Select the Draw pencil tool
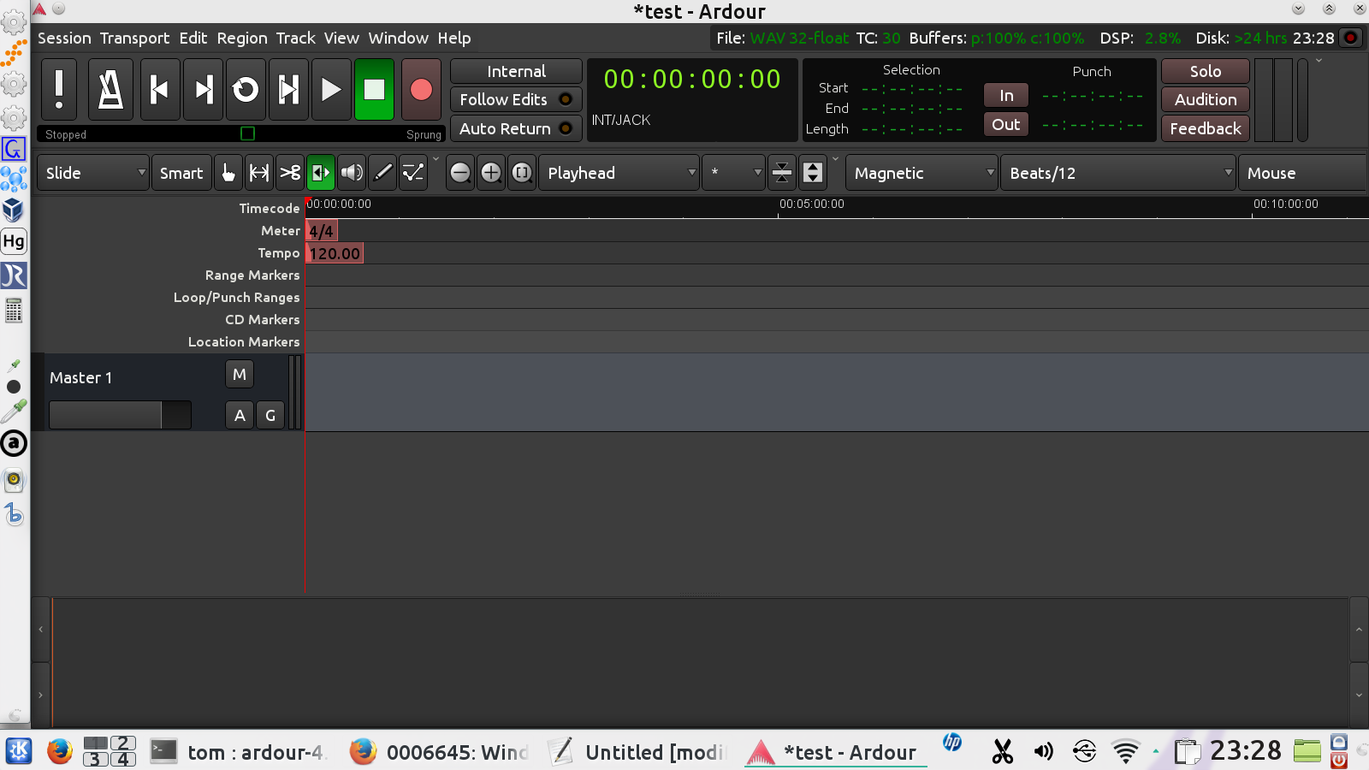This screenshot has height=770, width=1369. click(x=383, y=173)
